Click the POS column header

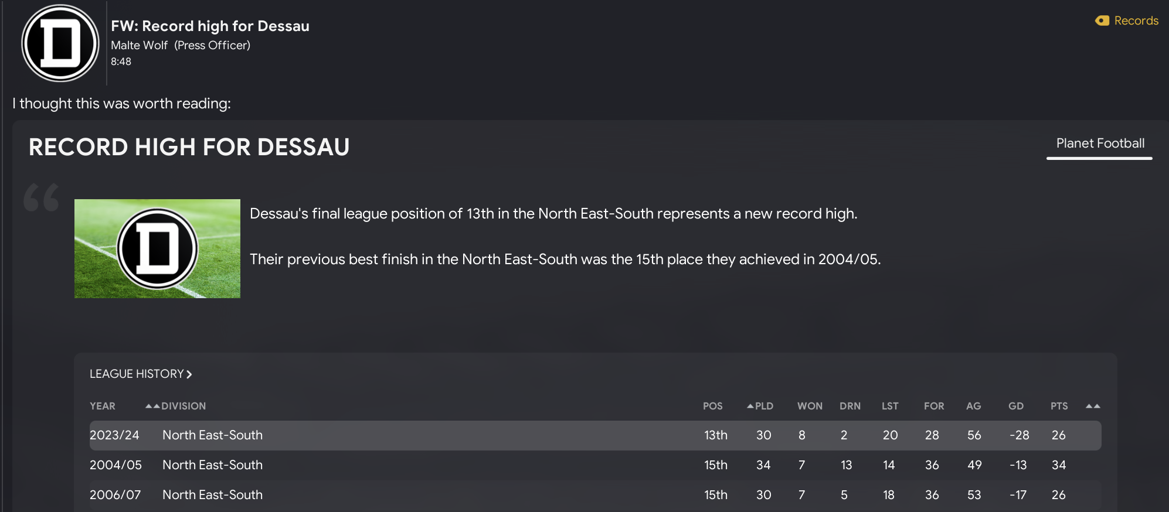click(x=712, y=406)
